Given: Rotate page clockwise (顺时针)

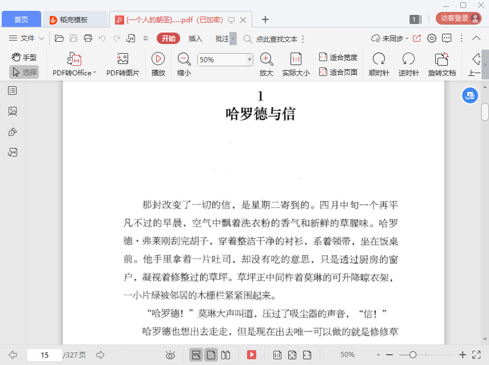Looking at the screenshot, I should (x=379, y=65).
